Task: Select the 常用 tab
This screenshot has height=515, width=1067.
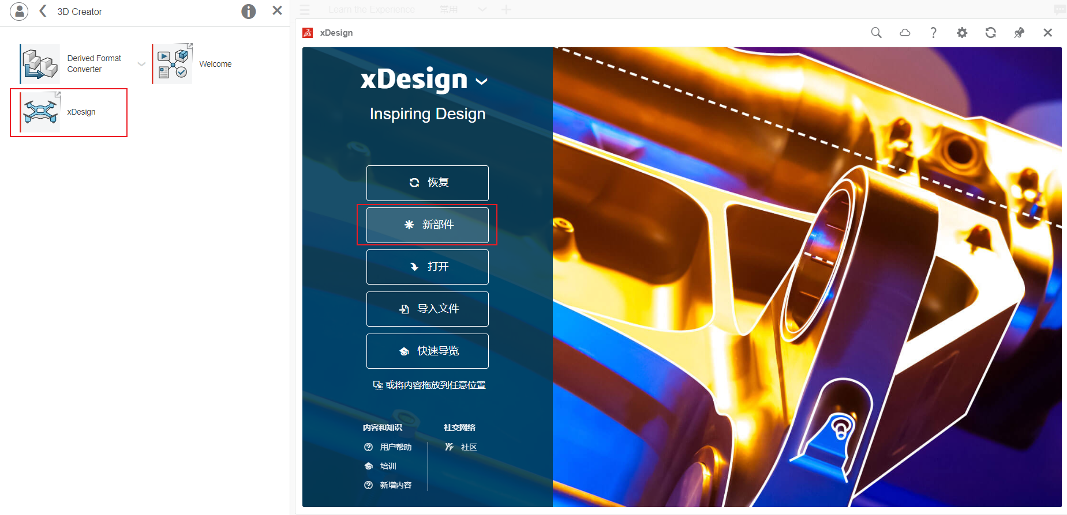Action: point(448,10)
